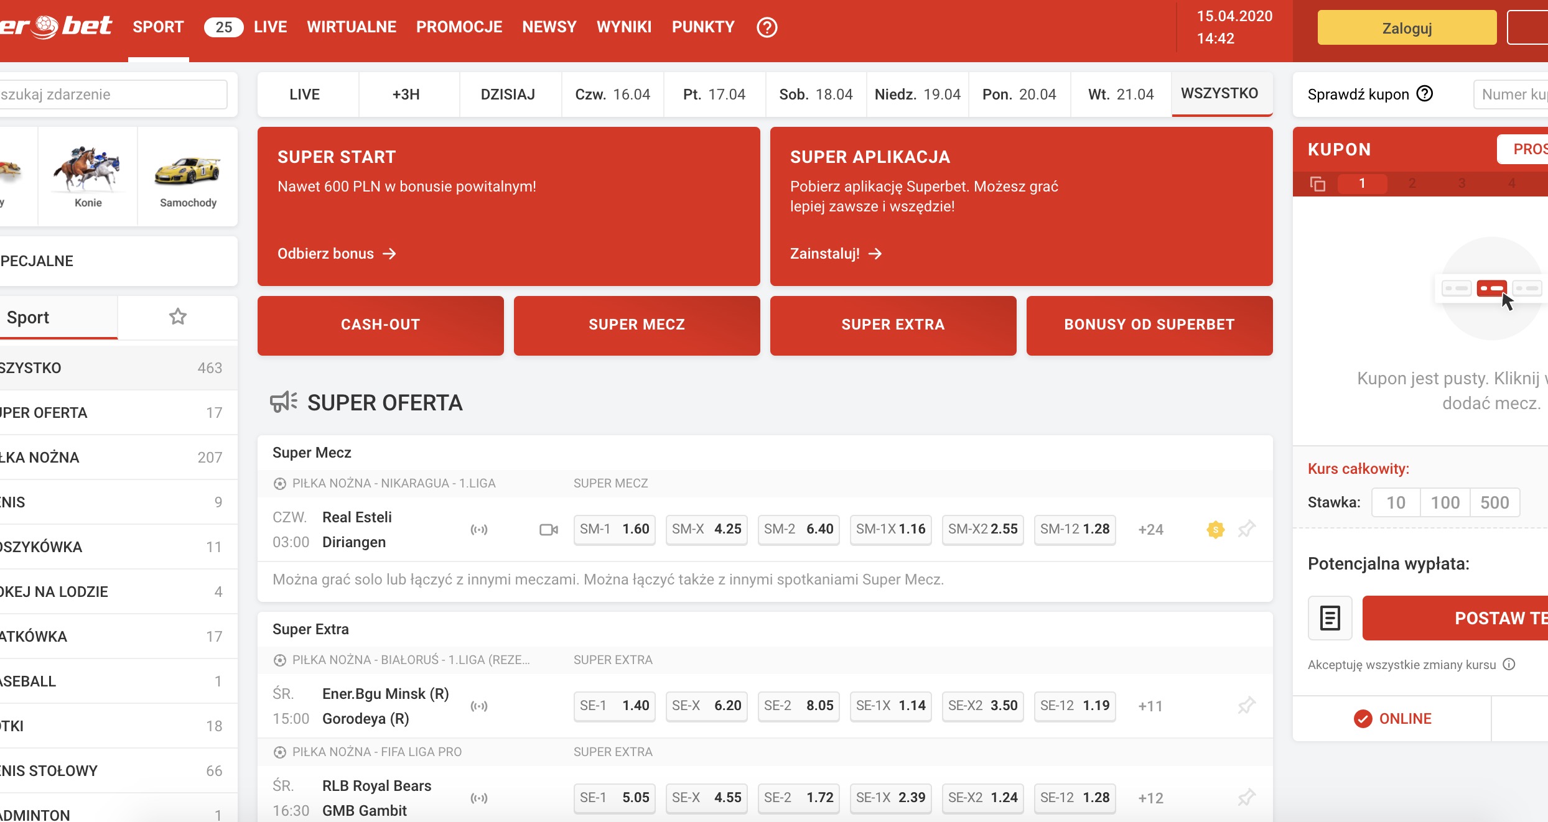
Task: Expand +12 more markets for RLB Royal Bears
Action: point(1150,798)
